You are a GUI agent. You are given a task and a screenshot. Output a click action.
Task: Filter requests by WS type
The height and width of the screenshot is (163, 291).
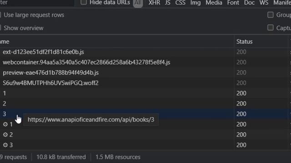point(264,3)
